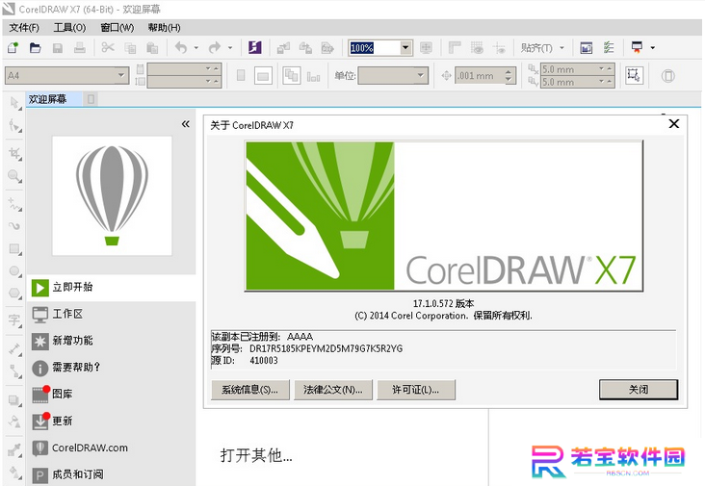Viewport: 705px width, 486px height.
Task: Open the zoom level dropdown arrow
Action: [405, 47]
